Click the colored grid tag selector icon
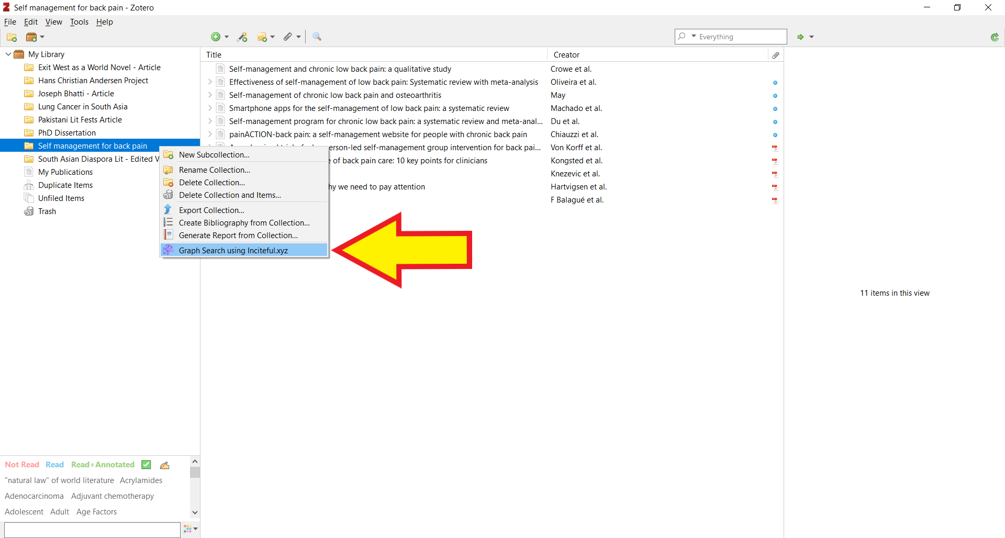The width and height of the screenshot is (1005, 538). [188, 529]
